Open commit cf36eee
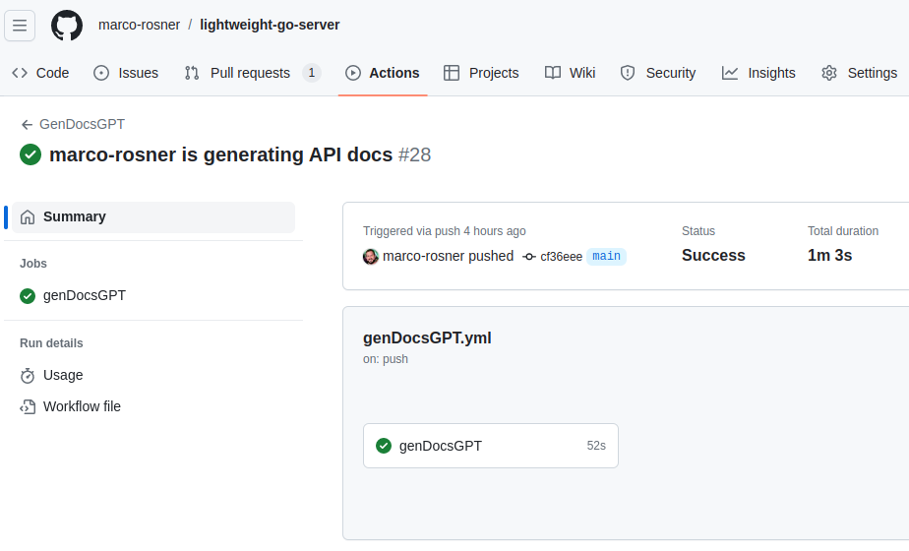Viewport: 909px width, 551px height. coord(561,257)
